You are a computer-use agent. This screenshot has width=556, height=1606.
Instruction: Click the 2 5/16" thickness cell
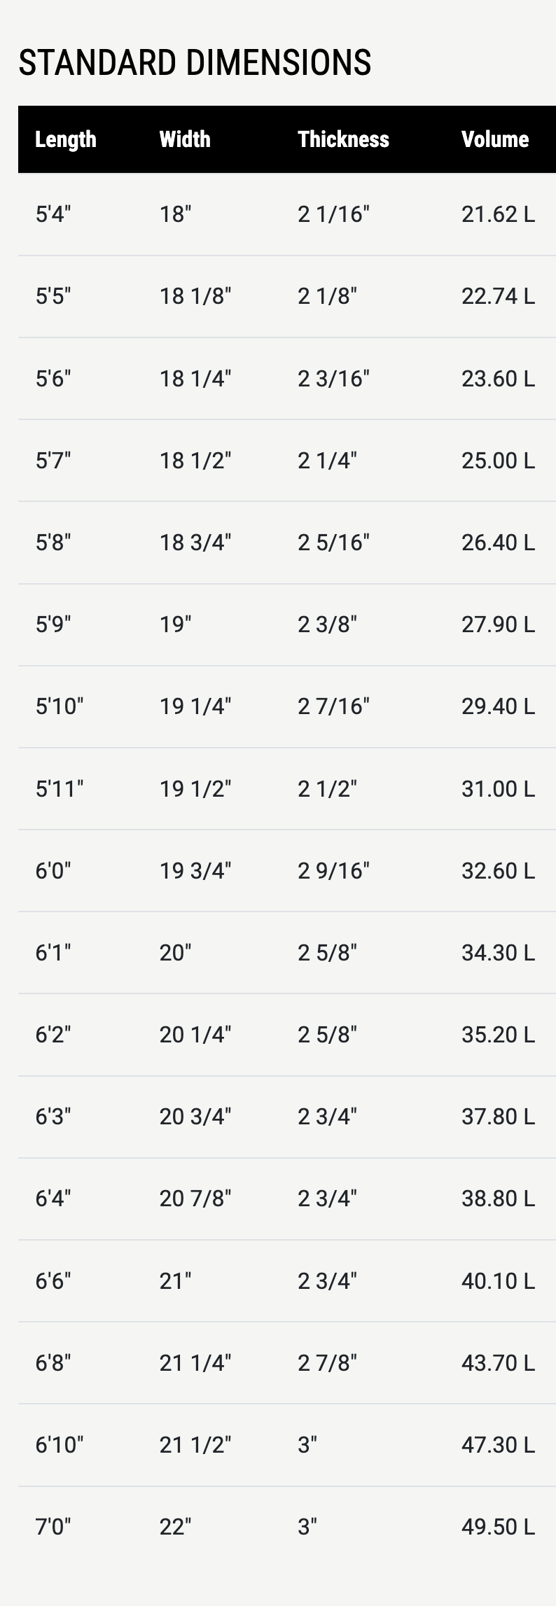click(333, 543)
